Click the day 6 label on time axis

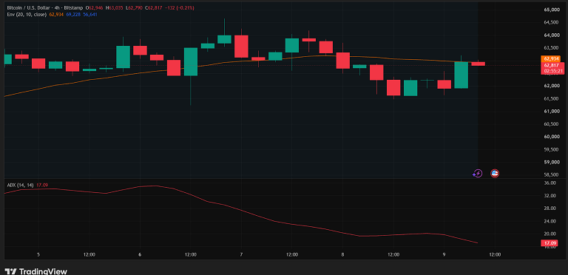pyautogui.click(x=140, y=254)
